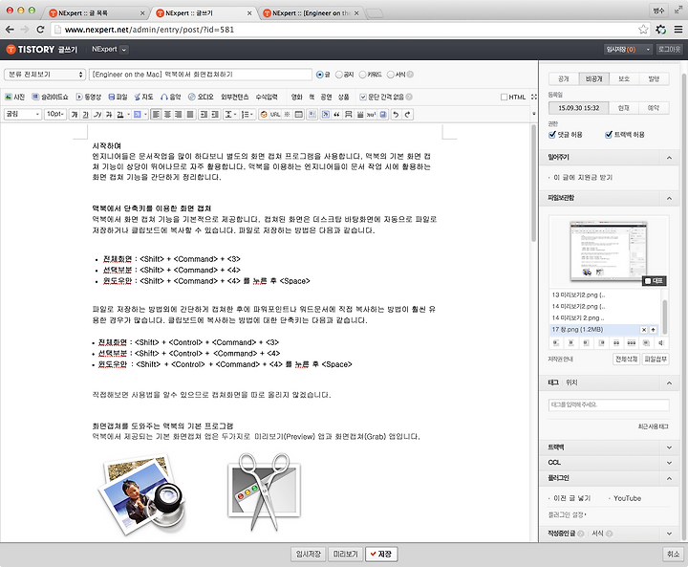Move 17 창.png up in the list

654,330
